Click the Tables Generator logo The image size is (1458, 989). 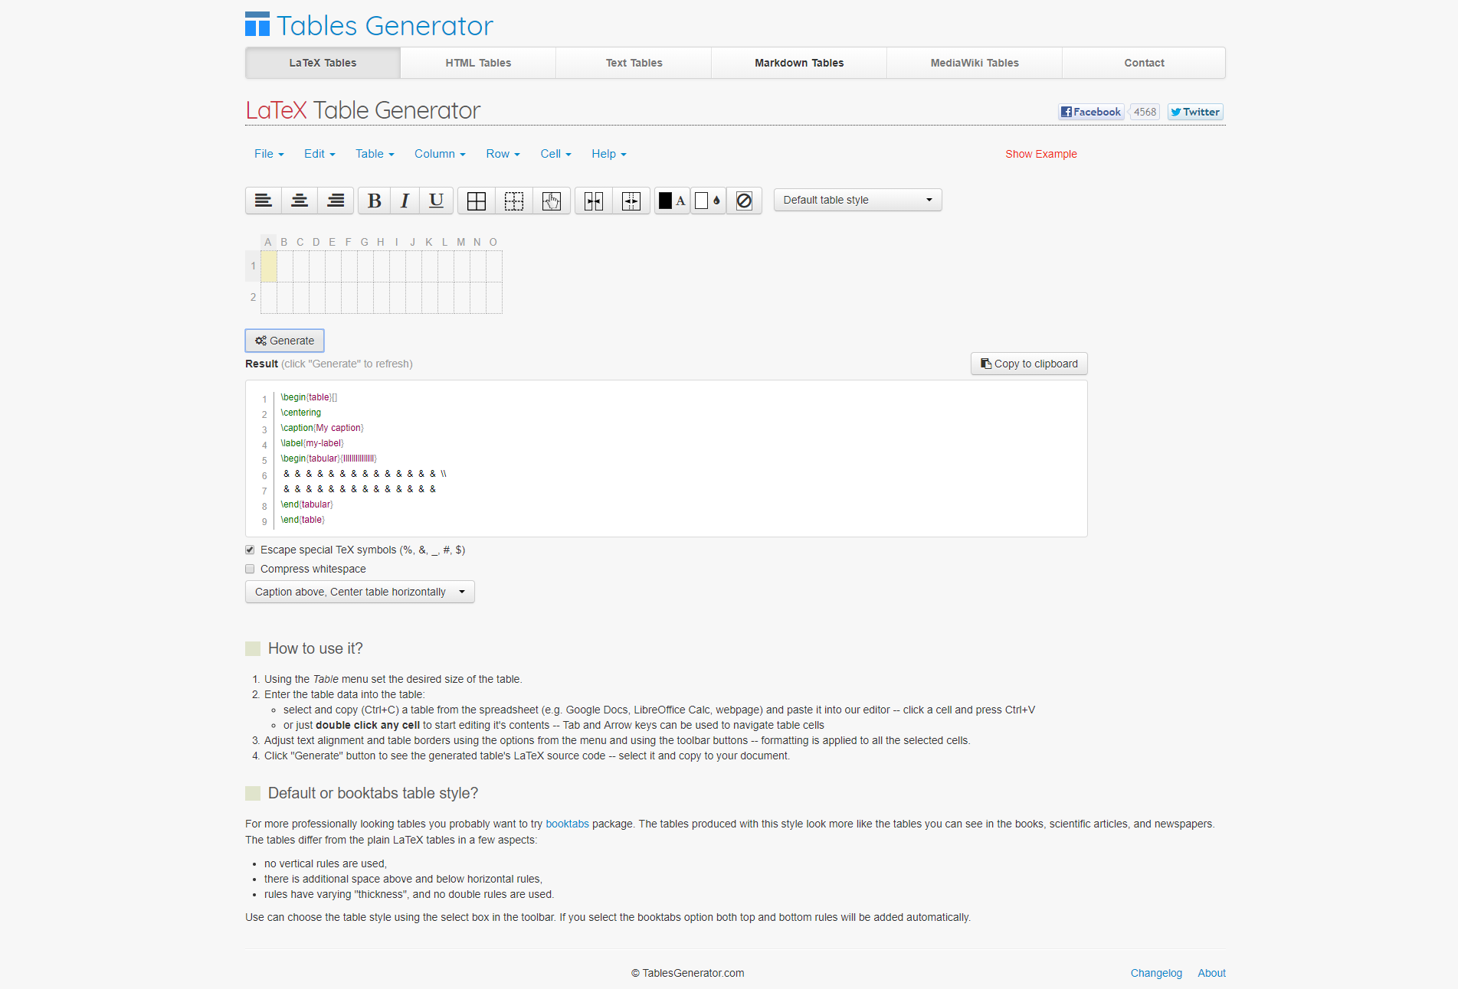tap(369, 25)
